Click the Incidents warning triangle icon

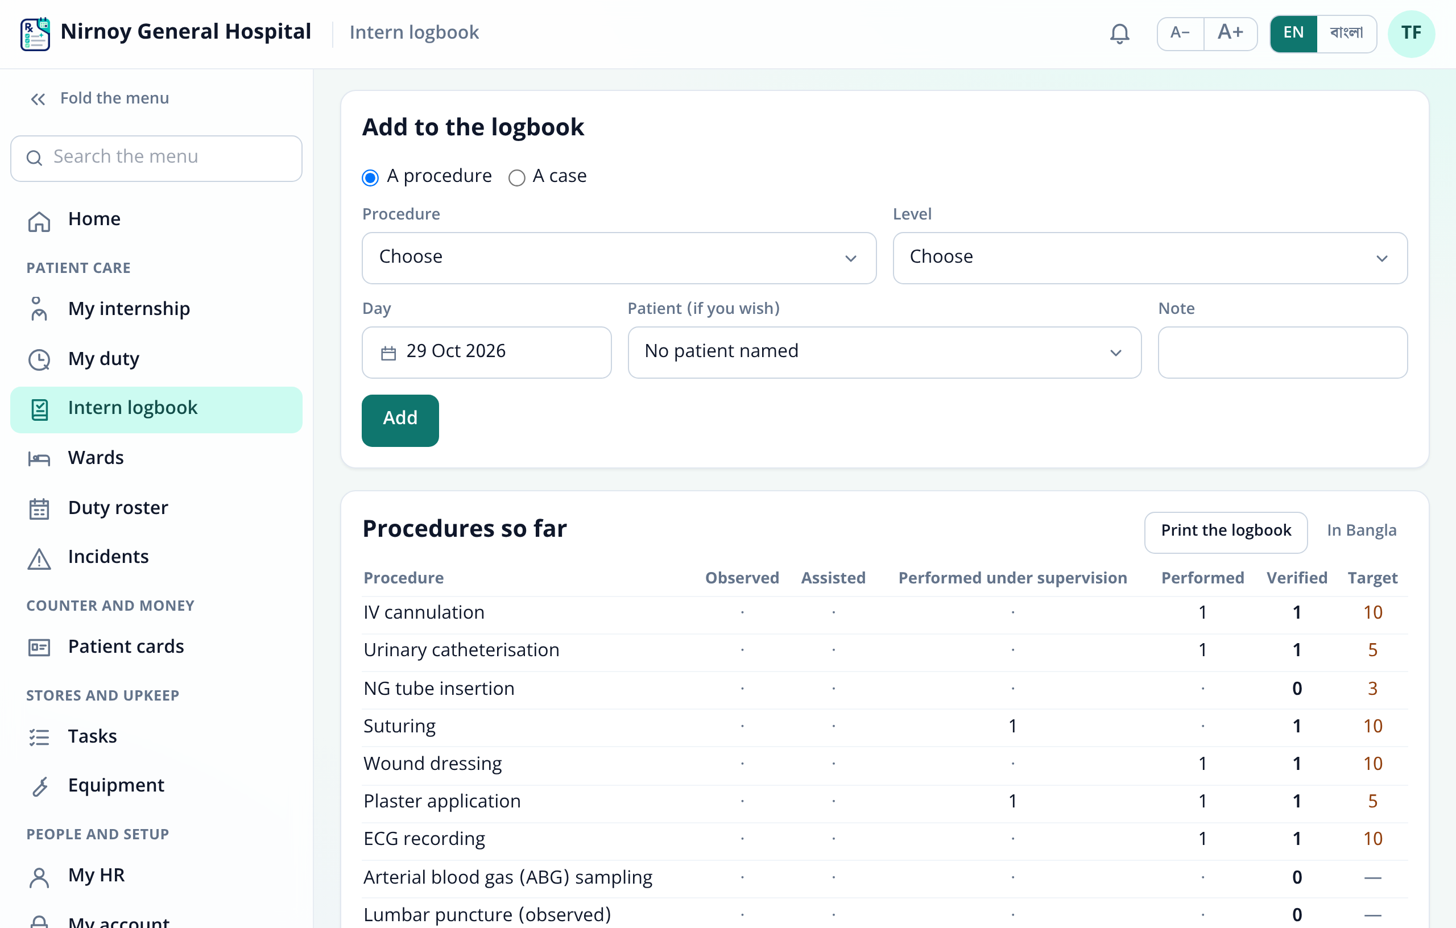[39, 558]
